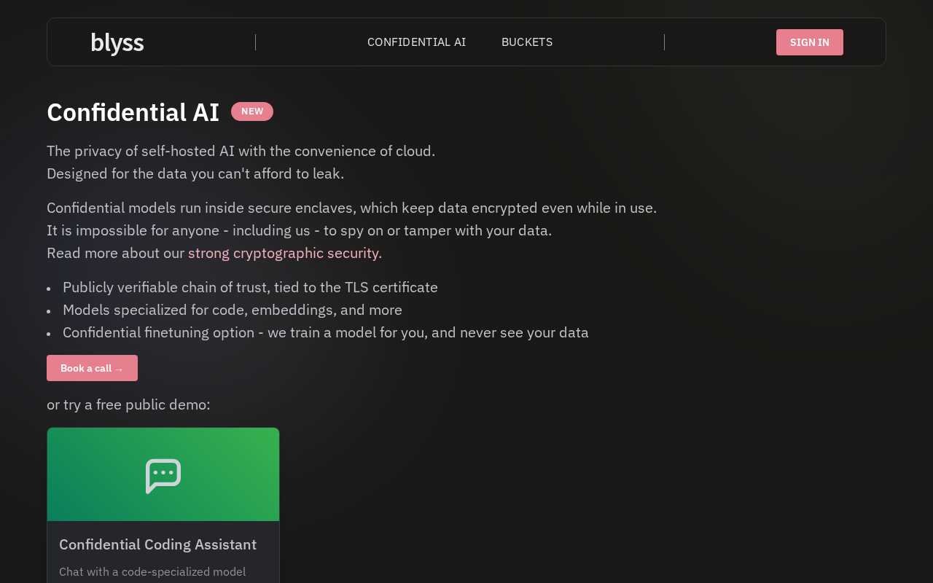Click the NEW badge beside the heading
Image resolution: width=933 pixels, height=583 pixels.
[252, 111]
